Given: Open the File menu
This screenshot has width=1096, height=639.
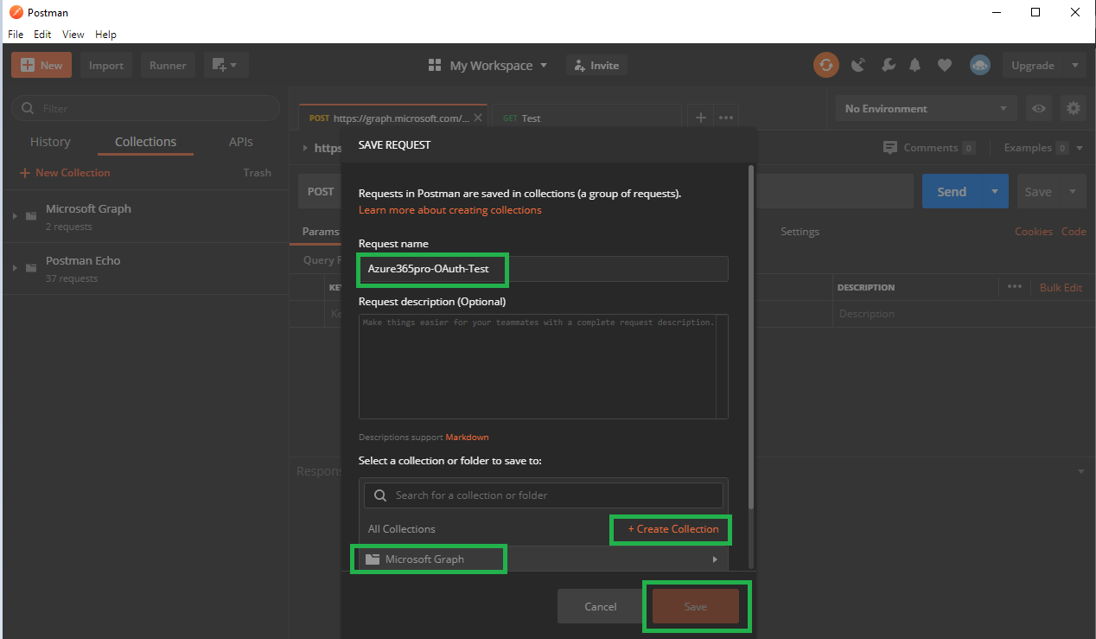Looking at the screenshot, I should click(x=16, y=35).
